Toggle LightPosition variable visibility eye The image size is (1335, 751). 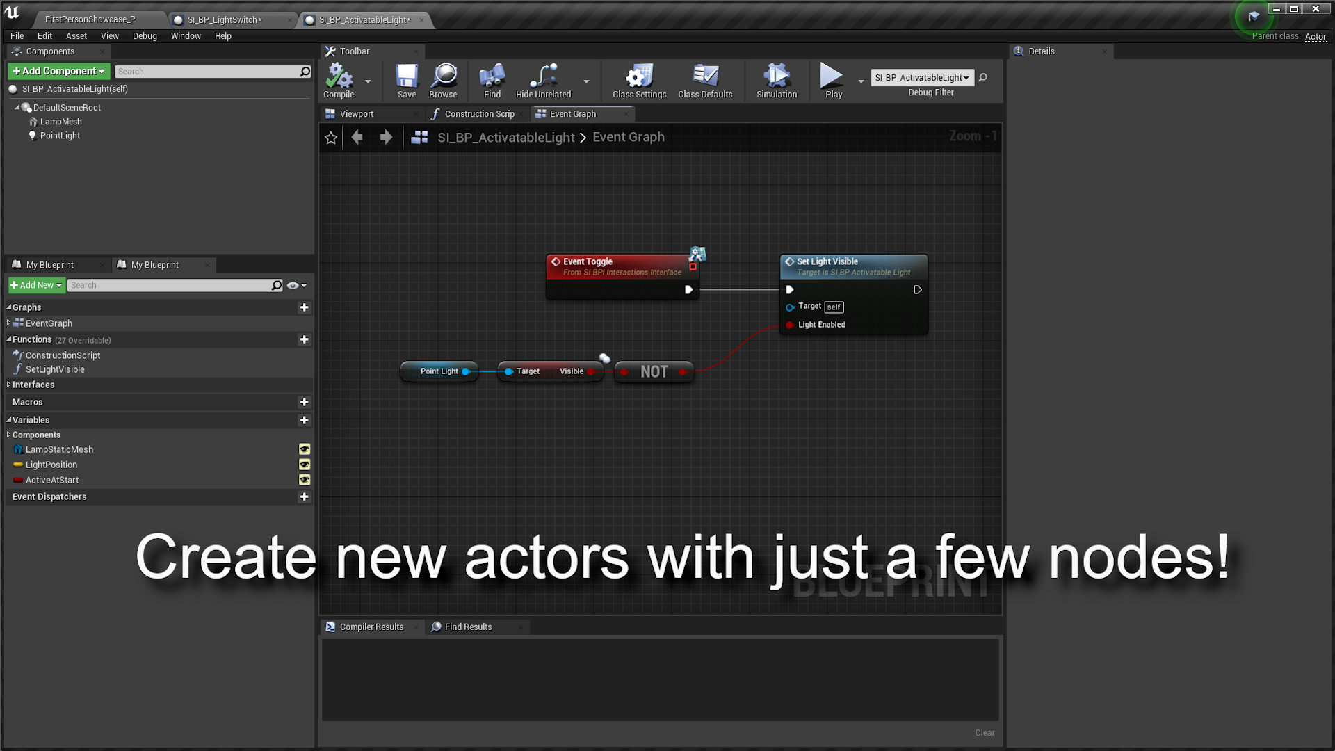[x=305, y=465]
